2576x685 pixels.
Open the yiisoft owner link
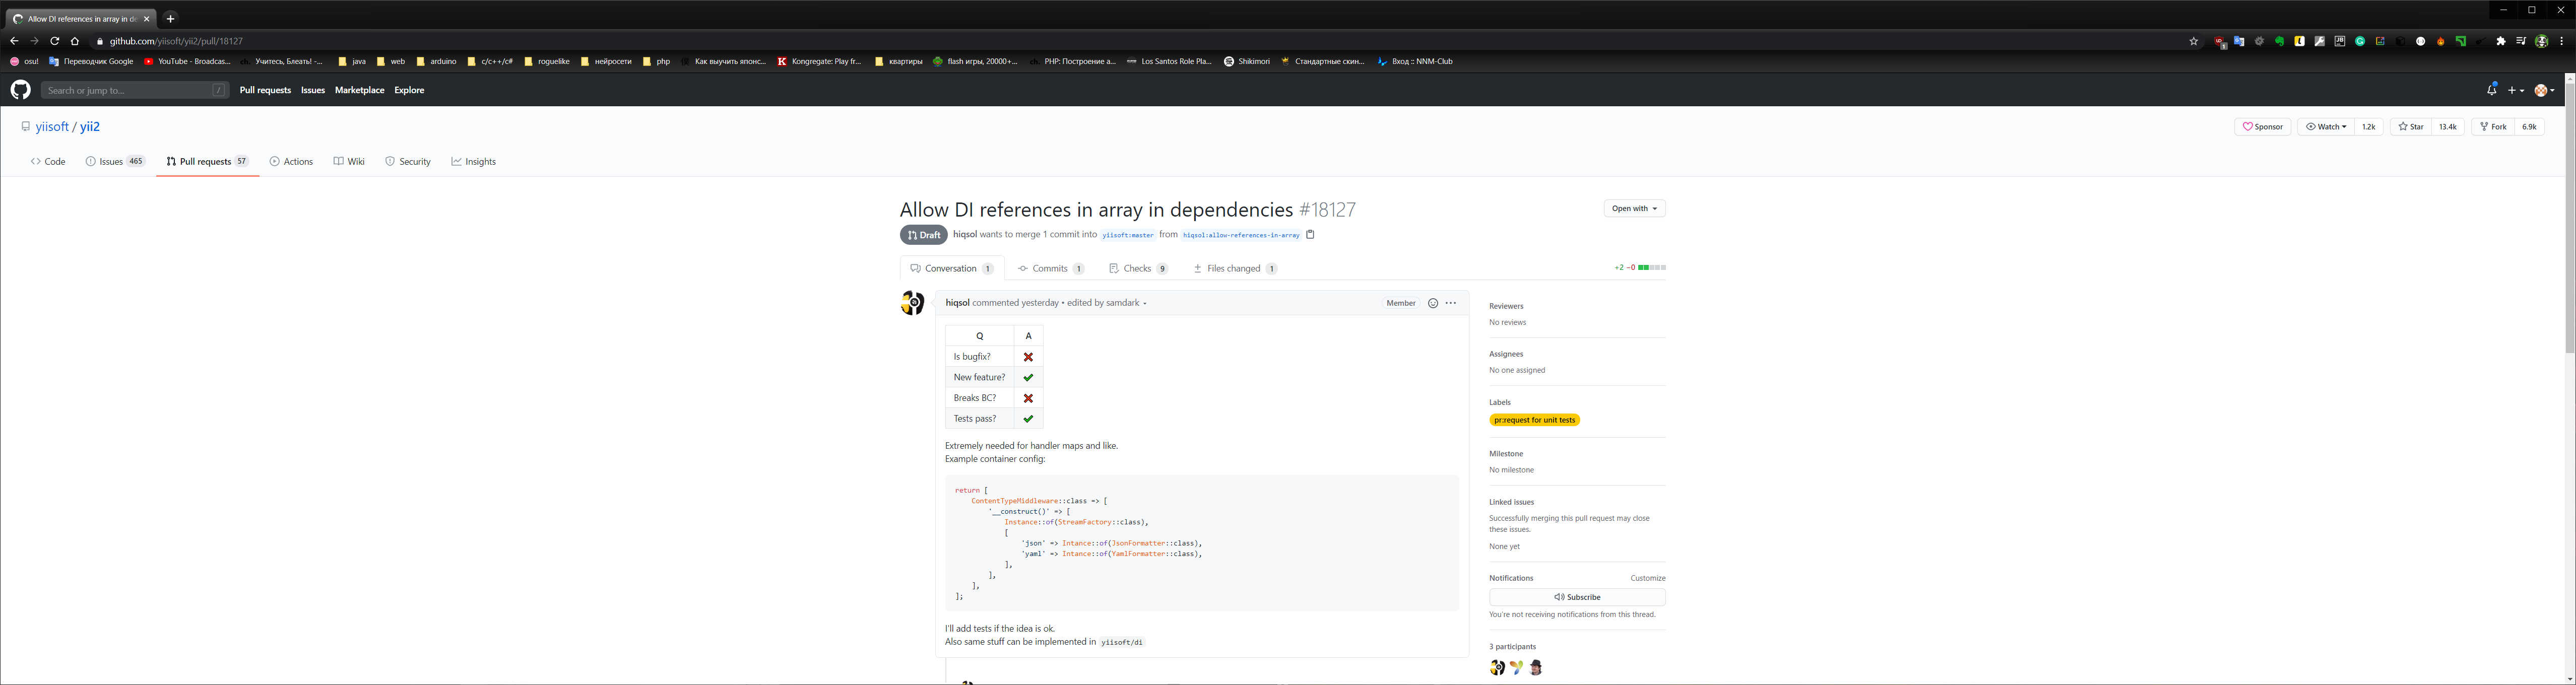52,127
